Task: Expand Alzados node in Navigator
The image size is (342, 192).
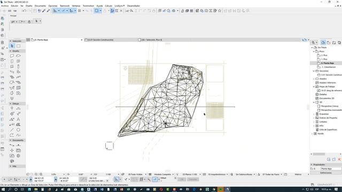Action: 314,79
